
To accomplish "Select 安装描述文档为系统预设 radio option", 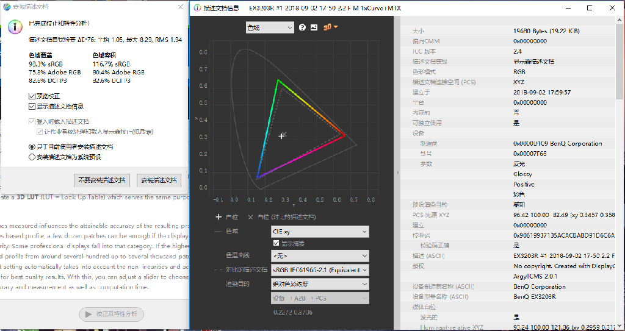I will click(32, 157).
